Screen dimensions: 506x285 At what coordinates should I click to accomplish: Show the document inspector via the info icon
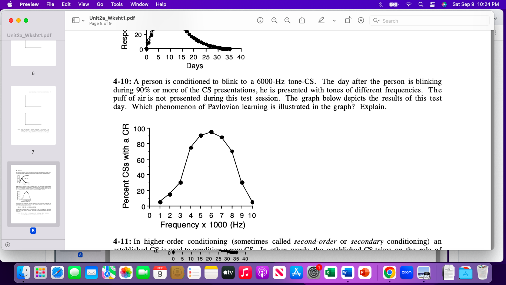pyautogui.click(x=260, y=20)
